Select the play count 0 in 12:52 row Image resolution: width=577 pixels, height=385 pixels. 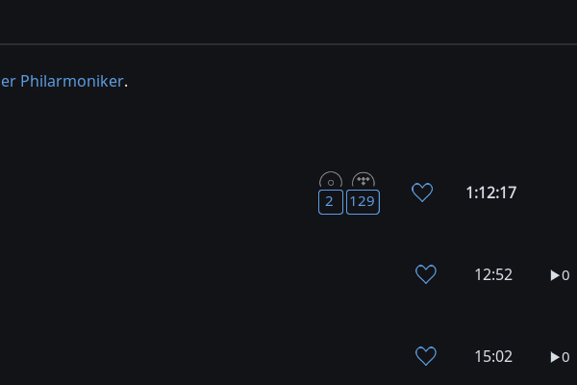(x=565, y=275)
